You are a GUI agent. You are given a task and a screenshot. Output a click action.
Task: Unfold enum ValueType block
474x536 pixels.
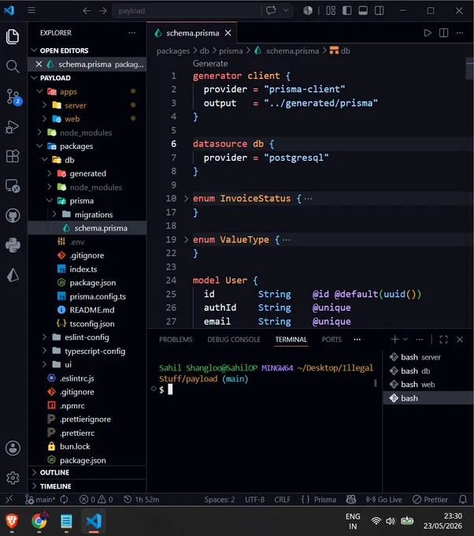tap(186, 240)
